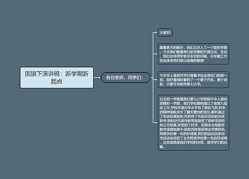Screen dimensions: 249x179
Task: Select the root node 国旗下演讲稿：新学期新起点
Action: click(57, 78)
